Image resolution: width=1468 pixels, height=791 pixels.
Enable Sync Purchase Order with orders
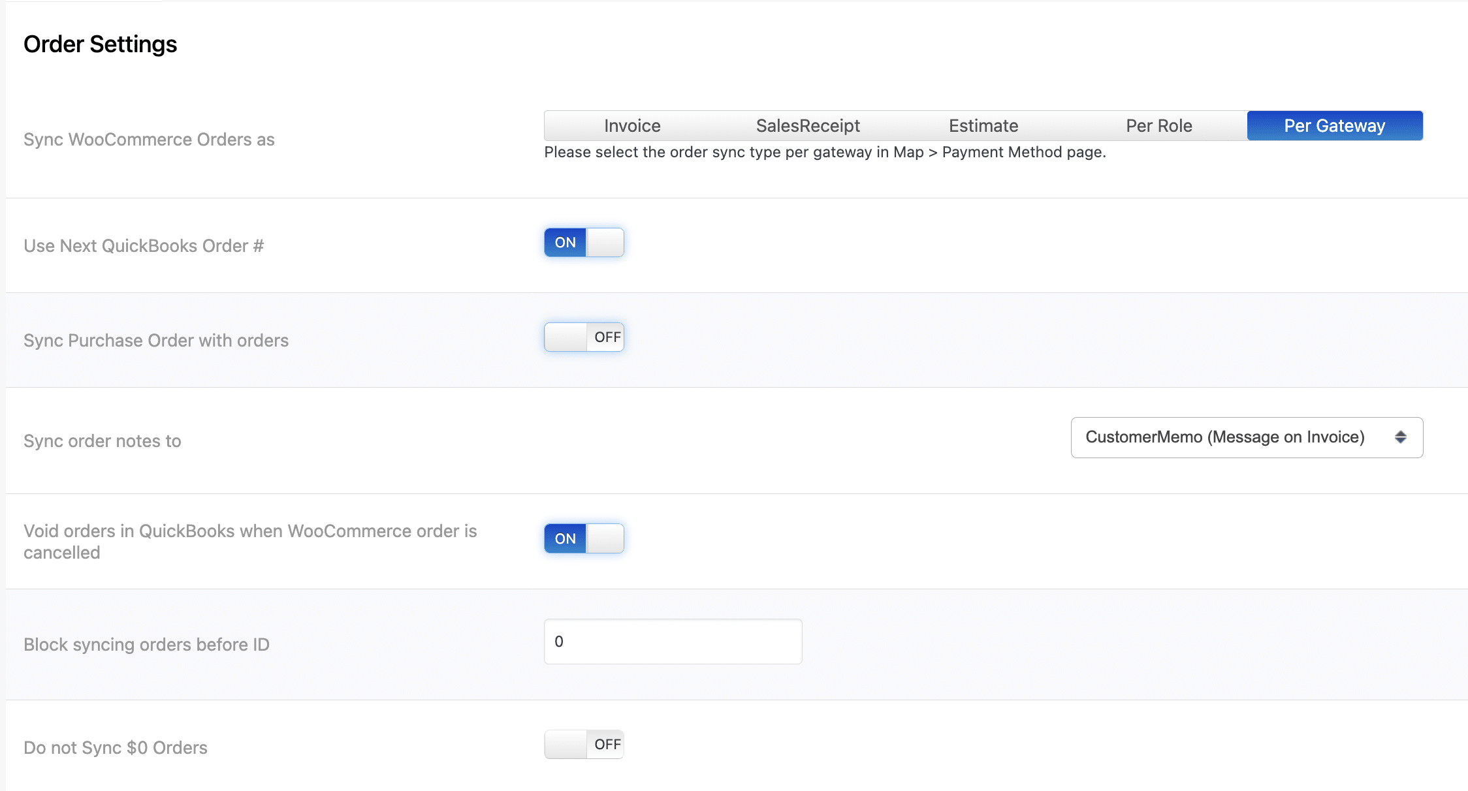[x=583, y=337]
